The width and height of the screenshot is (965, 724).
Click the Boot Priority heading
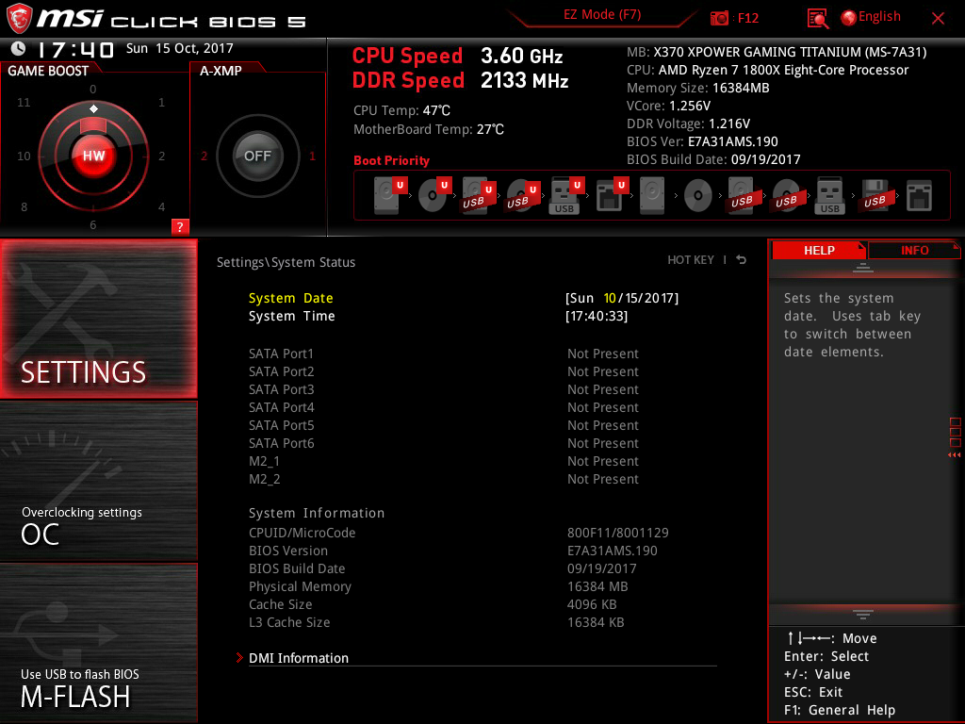coord(391,160)
